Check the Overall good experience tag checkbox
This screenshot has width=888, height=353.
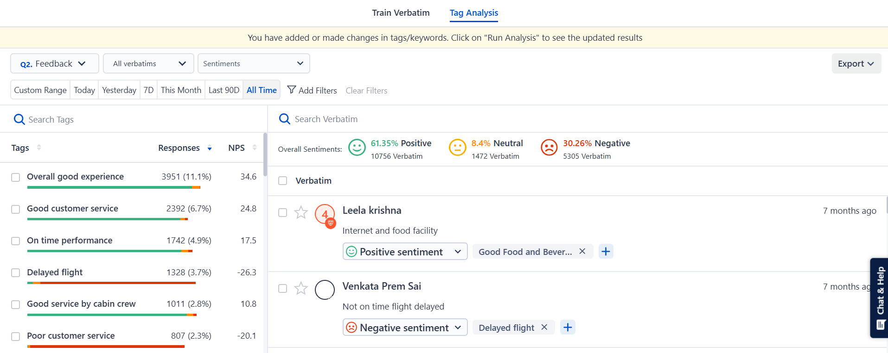(x=15, y=177)
